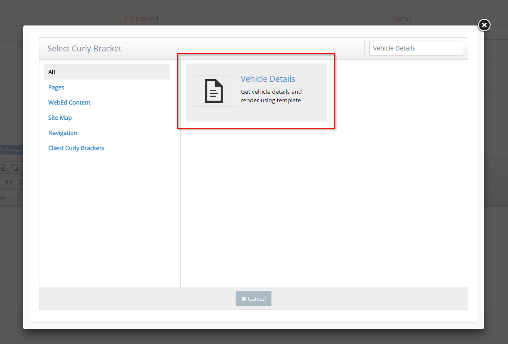Click the Friendly Url column header behind the dialog
The image size is (508, 344).
tap(141, 19)
